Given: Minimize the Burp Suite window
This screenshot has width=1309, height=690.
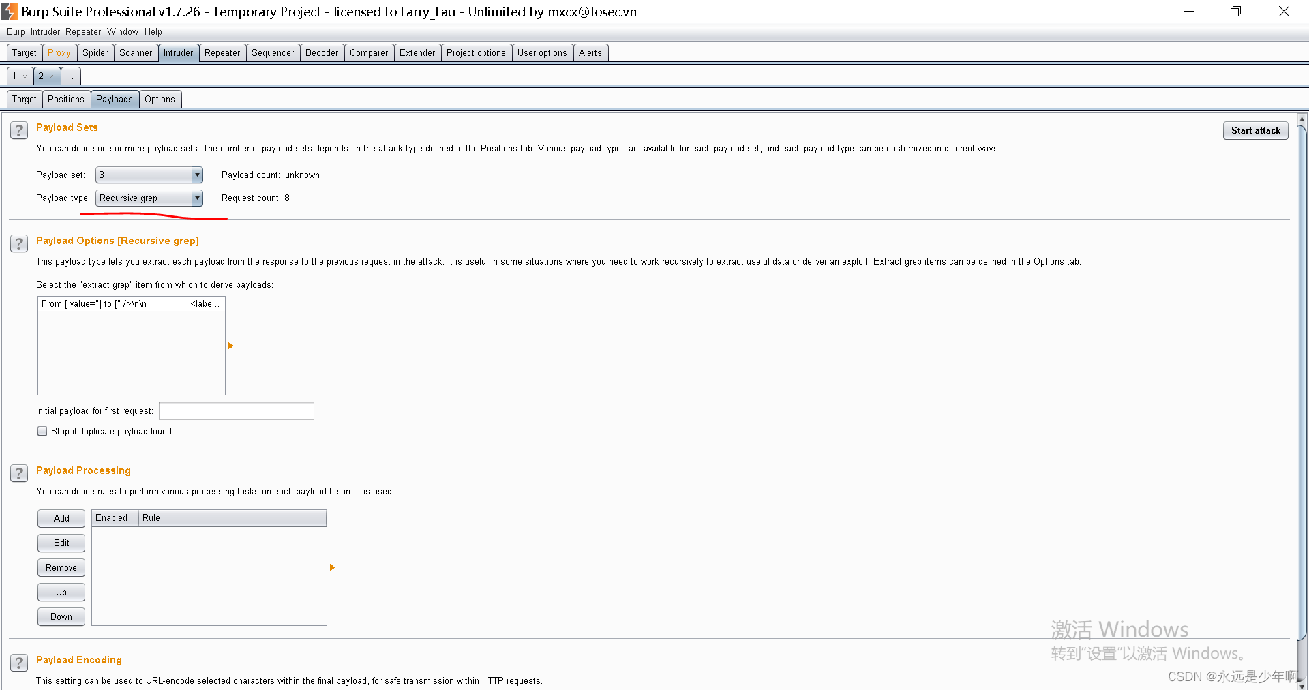Looking at the screenshot, I should click(1188, 12).
